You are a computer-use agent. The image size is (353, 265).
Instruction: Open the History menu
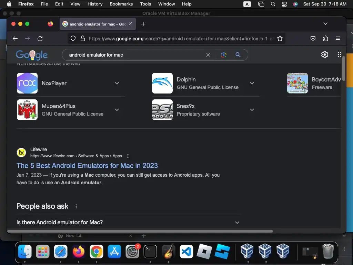point(95,4)
